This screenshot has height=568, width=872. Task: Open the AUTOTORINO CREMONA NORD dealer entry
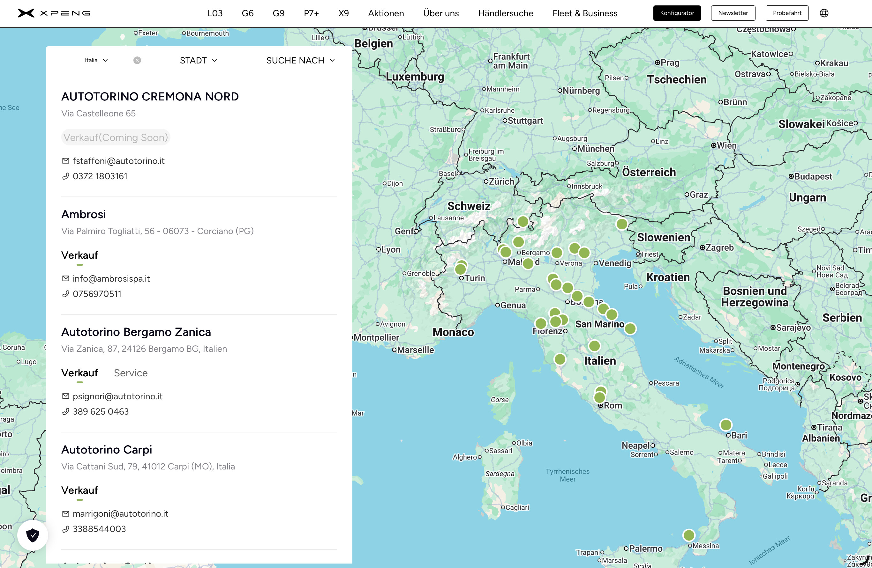point(150,97)
